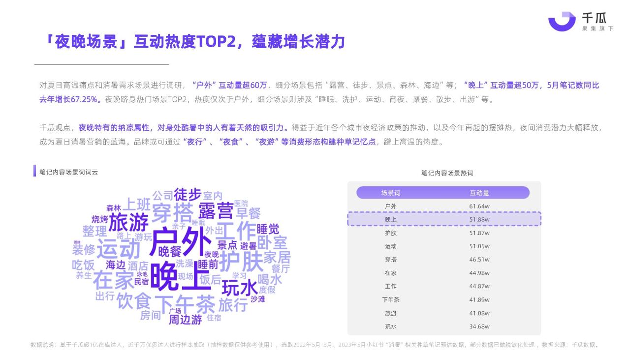630x354 pixels.
Task: Click the 千瓜 logo icon
Action: coord(562,22)
